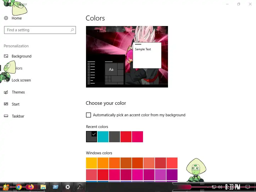This screenshot has width=256, height=192.
Task: Select the rust brown-orange swatch in Windows colors
Action: [126, 163]
